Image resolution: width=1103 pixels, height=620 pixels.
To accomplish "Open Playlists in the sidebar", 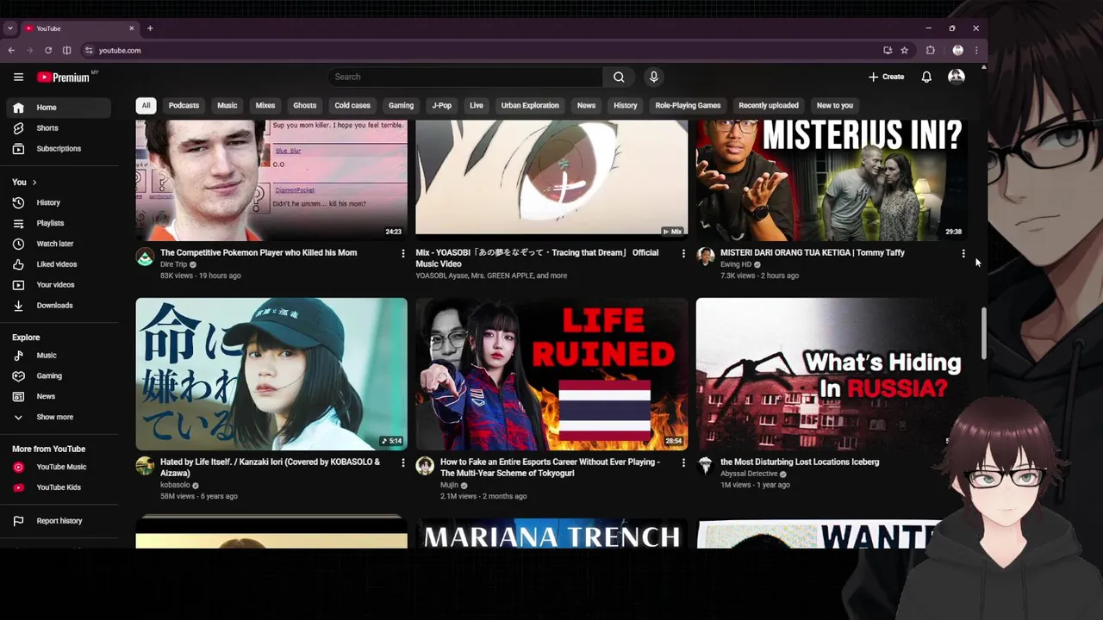I will point(59,223).
